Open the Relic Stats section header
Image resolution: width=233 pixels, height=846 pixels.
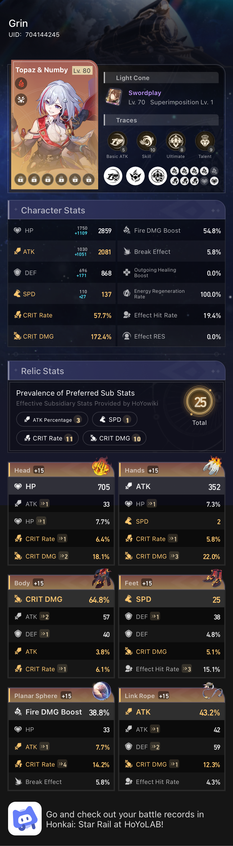[x=42, y=371]
